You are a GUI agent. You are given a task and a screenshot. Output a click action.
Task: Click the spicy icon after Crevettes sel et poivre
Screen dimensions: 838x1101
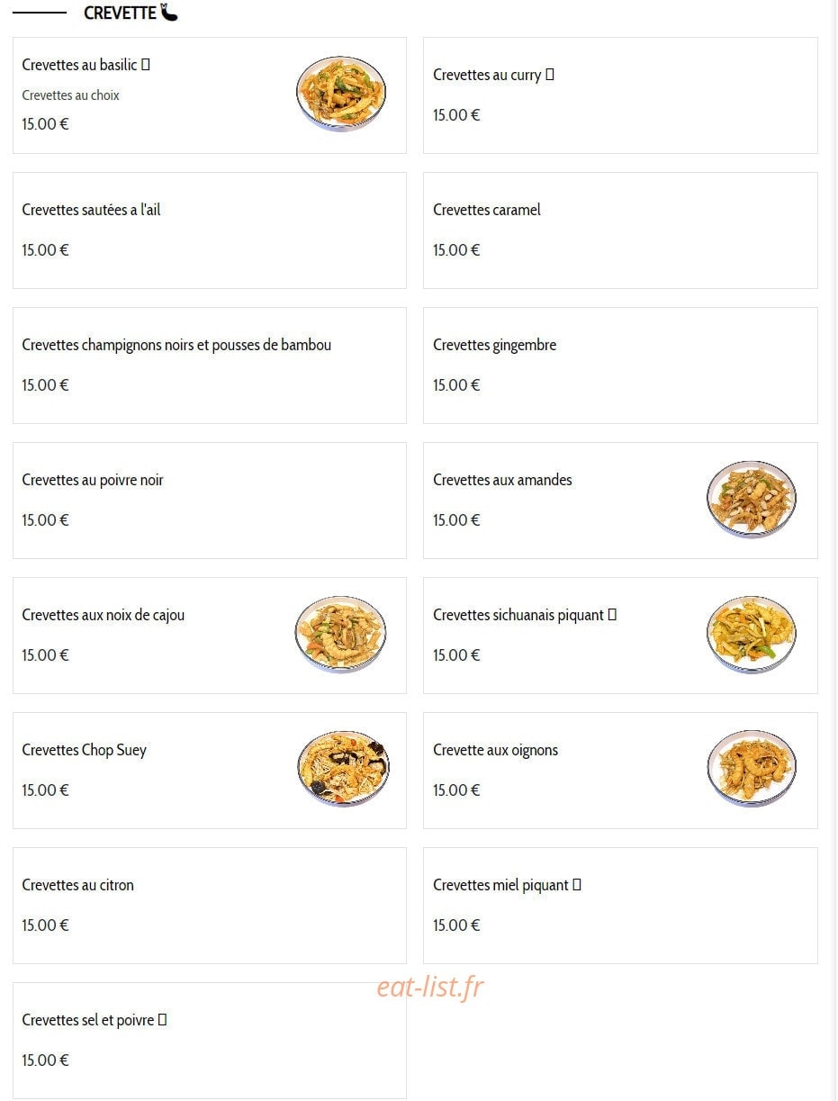[163, 1020]
